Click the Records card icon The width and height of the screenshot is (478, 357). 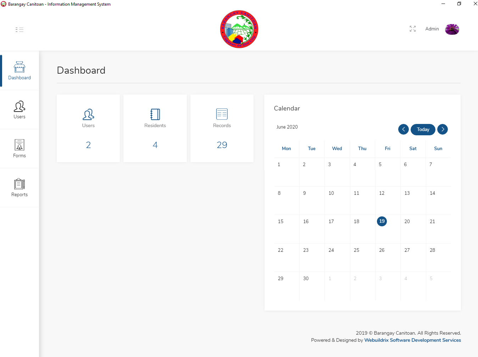(x=222, y=114)
